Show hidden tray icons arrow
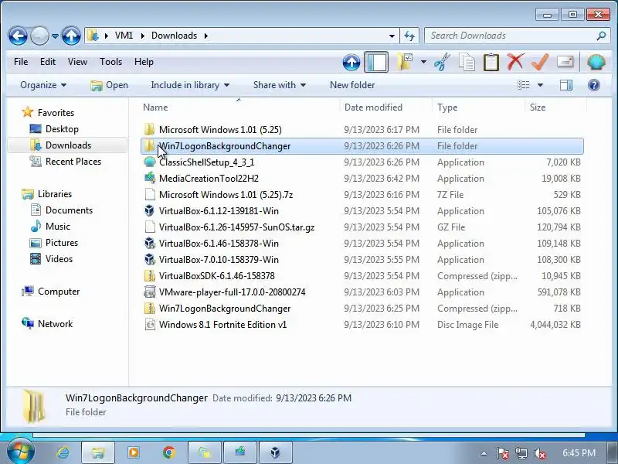 [x=484, y=453]
